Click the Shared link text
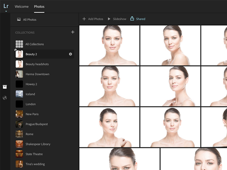This screenshot has width=227, height=170. coord(140,19)
